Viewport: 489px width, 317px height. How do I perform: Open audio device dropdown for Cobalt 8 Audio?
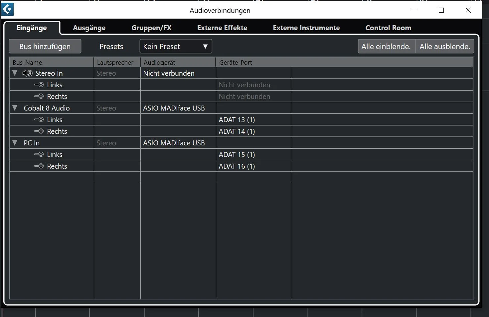pos(178,108)
